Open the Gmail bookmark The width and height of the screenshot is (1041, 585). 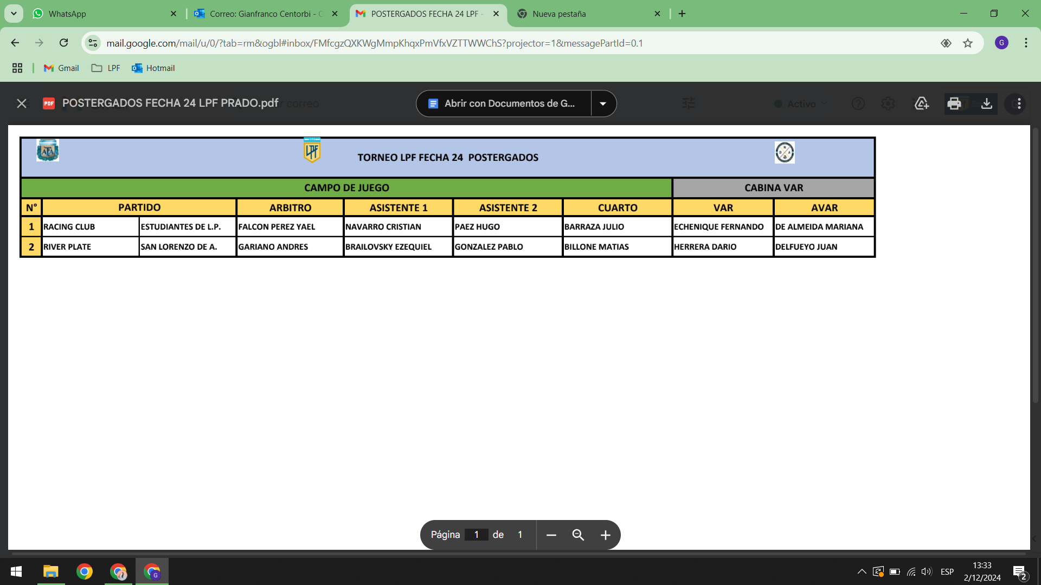[61, 68]
